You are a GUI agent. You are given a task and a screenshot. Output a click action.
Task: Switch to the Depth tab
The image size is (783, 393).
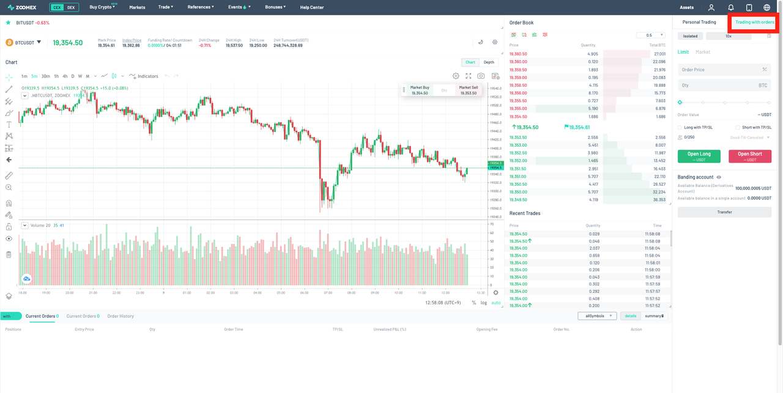point(489,62)
